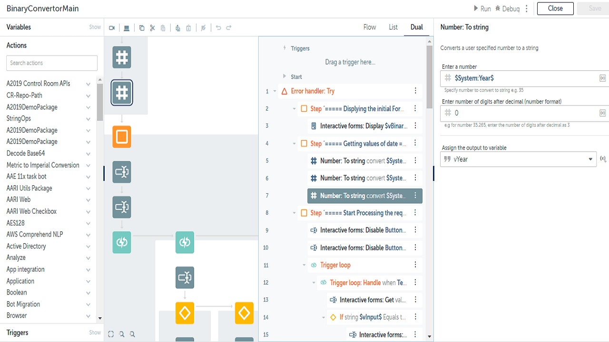
Task: Show the Triggers panel
Action: click(95, 332)
